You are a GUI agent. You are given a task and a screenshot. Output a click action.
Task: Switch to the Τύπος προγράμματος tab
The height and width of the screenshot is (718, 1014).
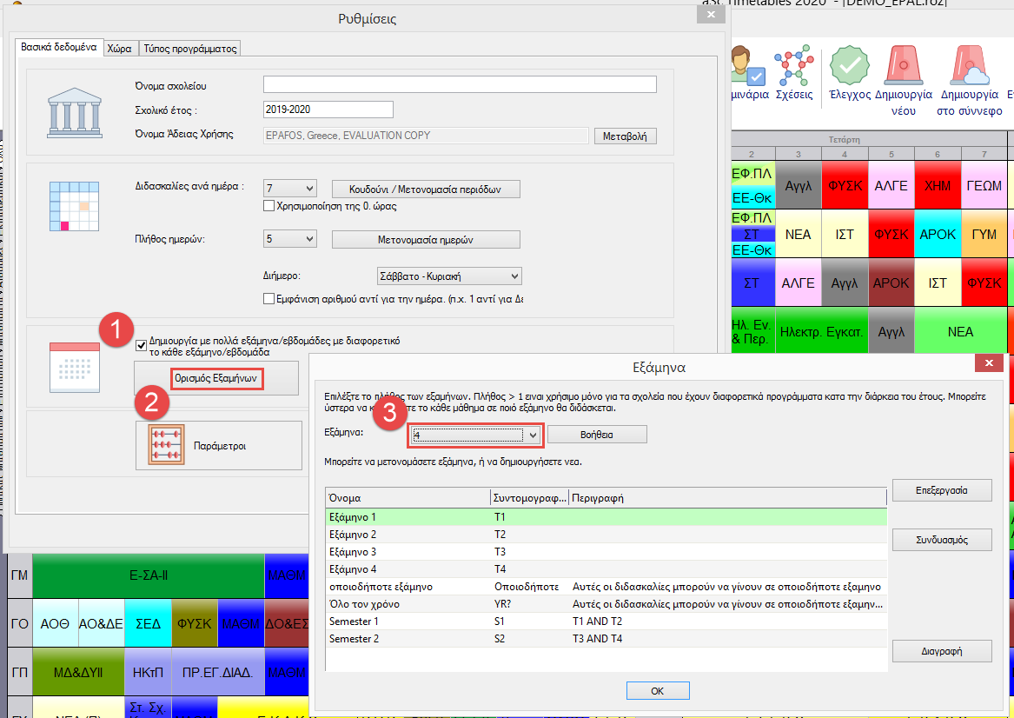[x=189, y=49]
